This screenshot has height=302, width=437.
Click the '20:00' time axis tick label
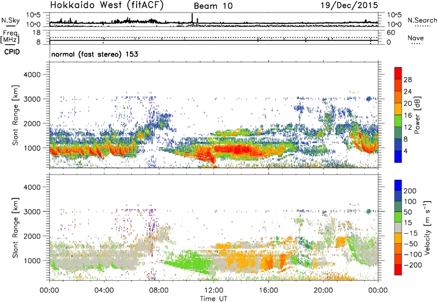tap(323, 291)
